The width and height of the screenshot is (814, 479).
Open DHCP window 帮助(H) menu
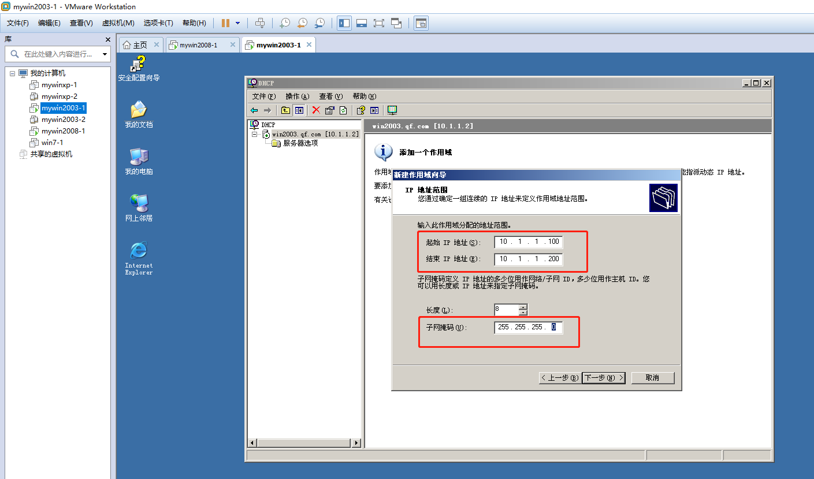(x=364, y=96)
